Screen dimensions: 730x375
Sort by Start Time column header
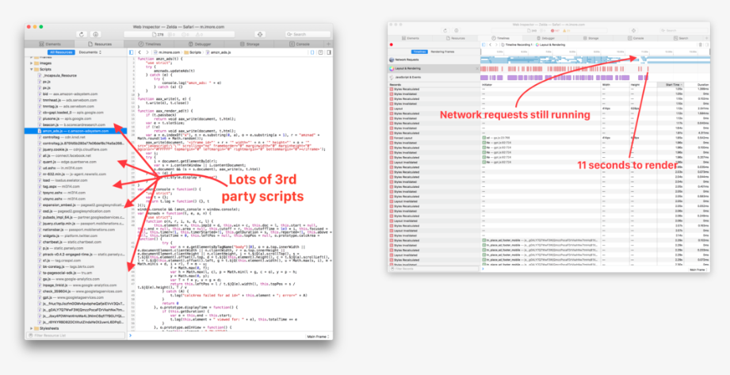pos(671,85)
